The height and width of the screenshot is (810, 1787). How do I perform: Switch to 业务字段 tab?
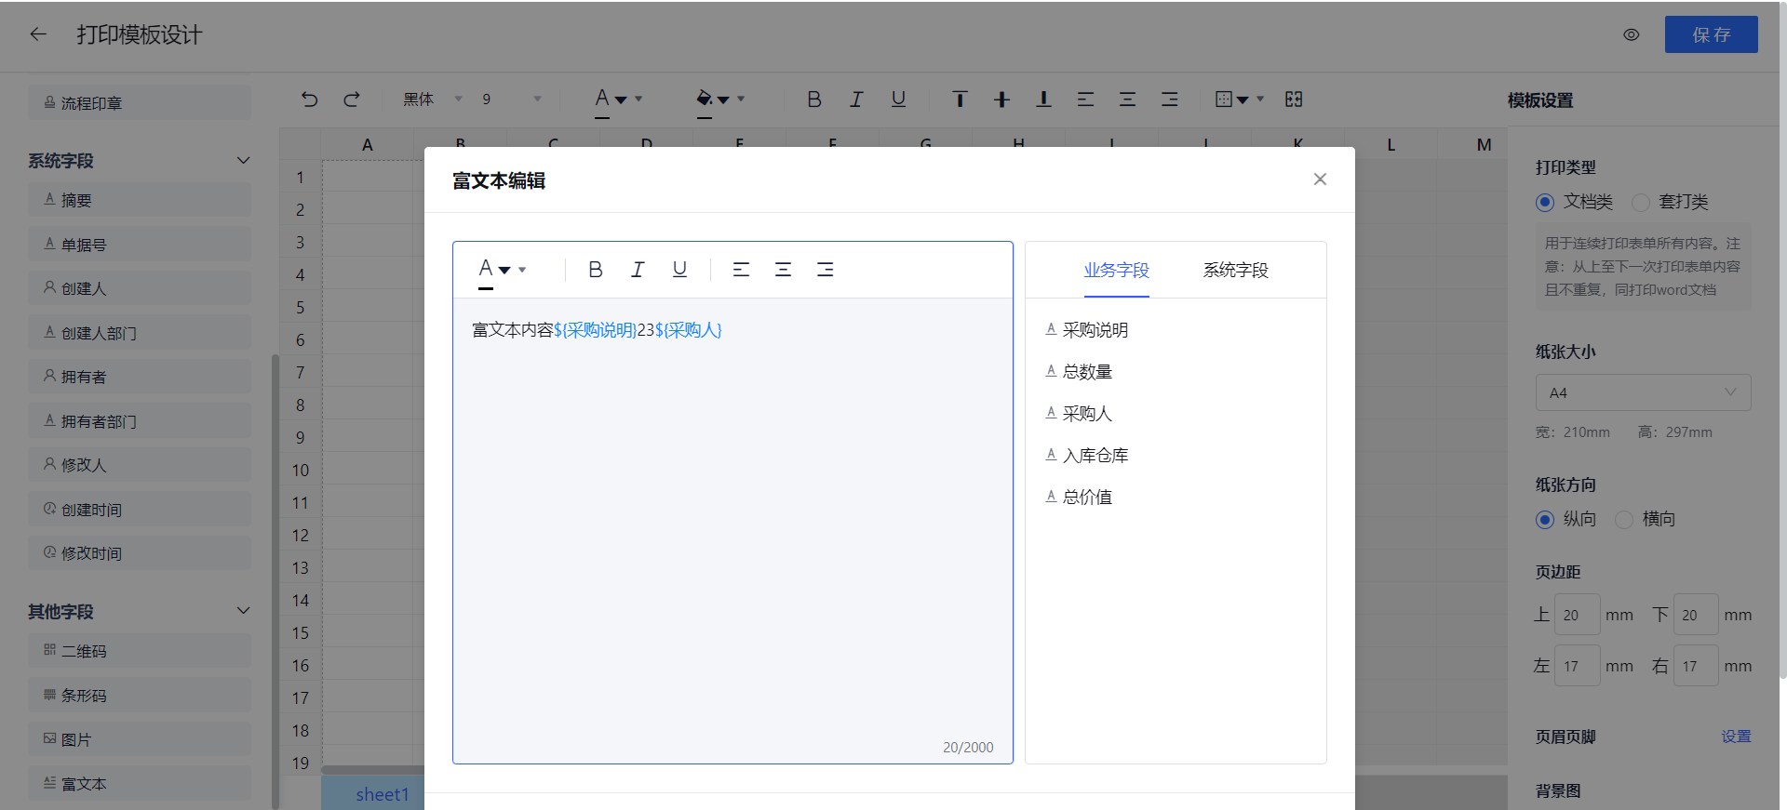click(1116, 270)
